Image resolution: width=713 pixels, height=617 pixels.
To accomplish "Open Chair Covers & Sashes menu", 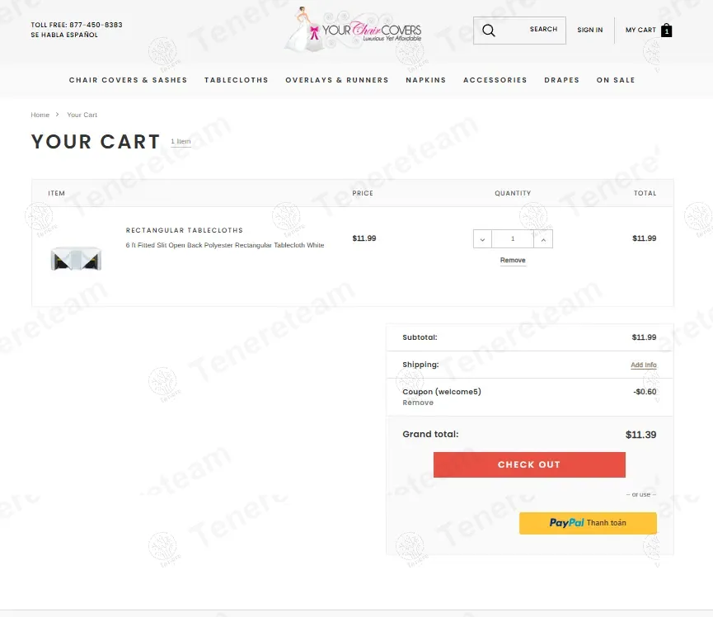I will click(x=128, y=80).
